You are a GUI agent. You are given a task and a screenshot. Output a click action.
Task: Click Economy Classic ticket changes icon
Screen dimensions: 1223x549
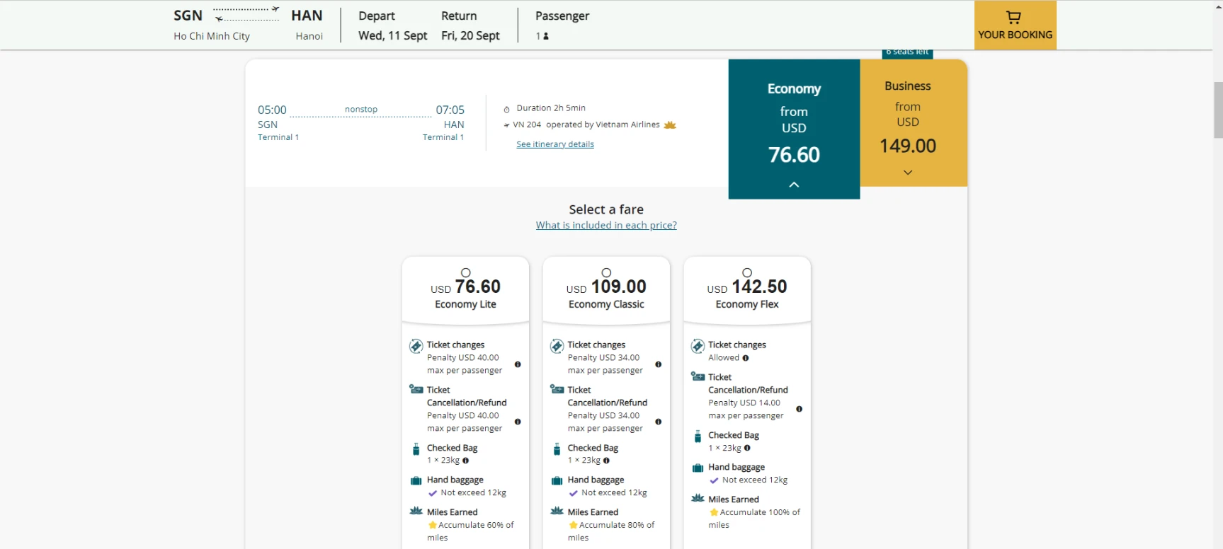pos(557,346)
